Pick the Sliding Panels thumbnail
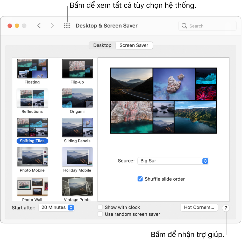 [x=77, y=128]
